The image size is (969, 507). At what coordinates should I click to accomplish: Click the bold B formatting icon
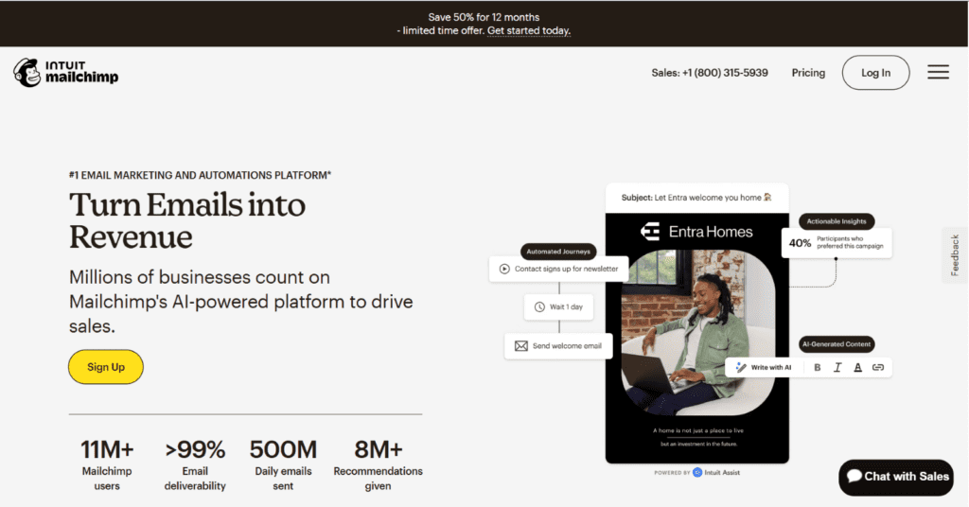click(817, 367)
